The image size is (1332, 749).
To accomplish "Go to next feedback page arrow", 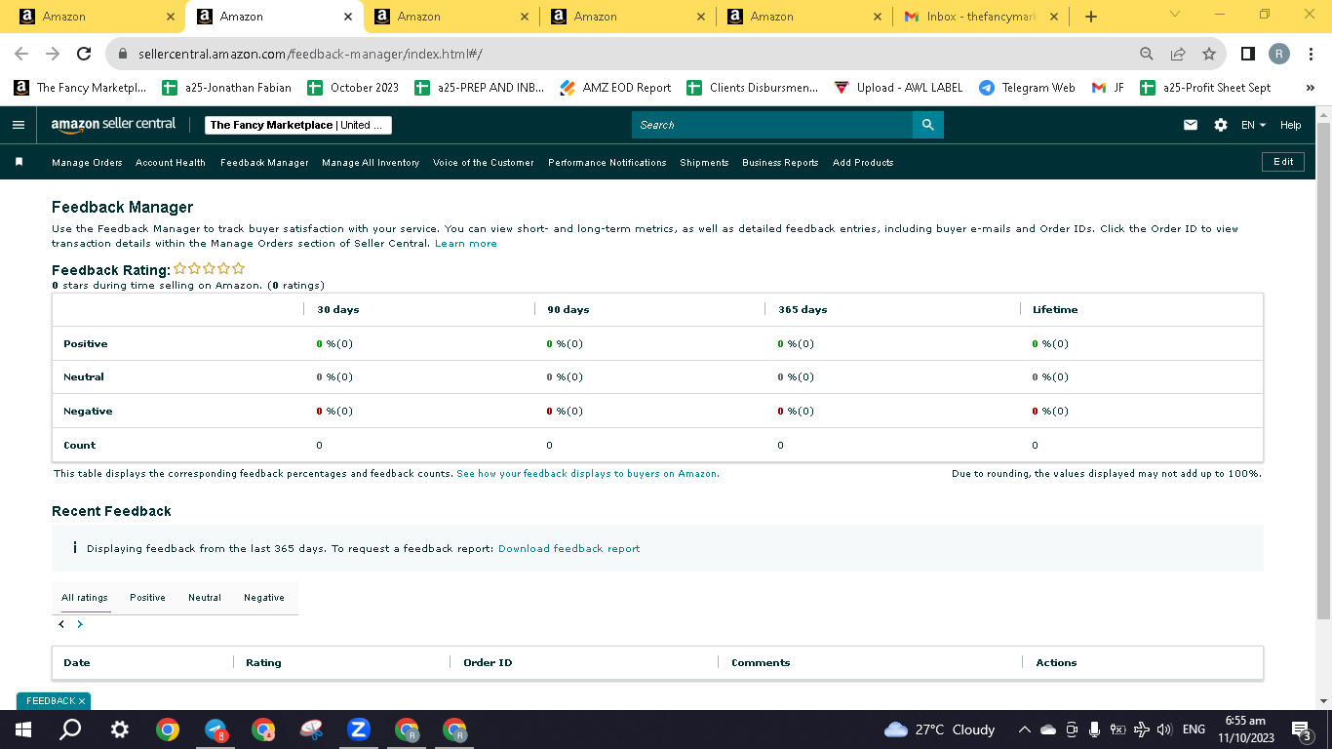I will click(80, 624).
